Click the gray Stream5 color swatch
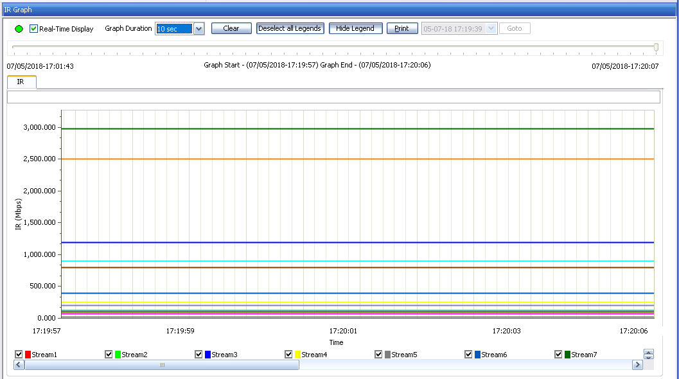The width and height of the screenshot is (679, 379). point(387,355)
